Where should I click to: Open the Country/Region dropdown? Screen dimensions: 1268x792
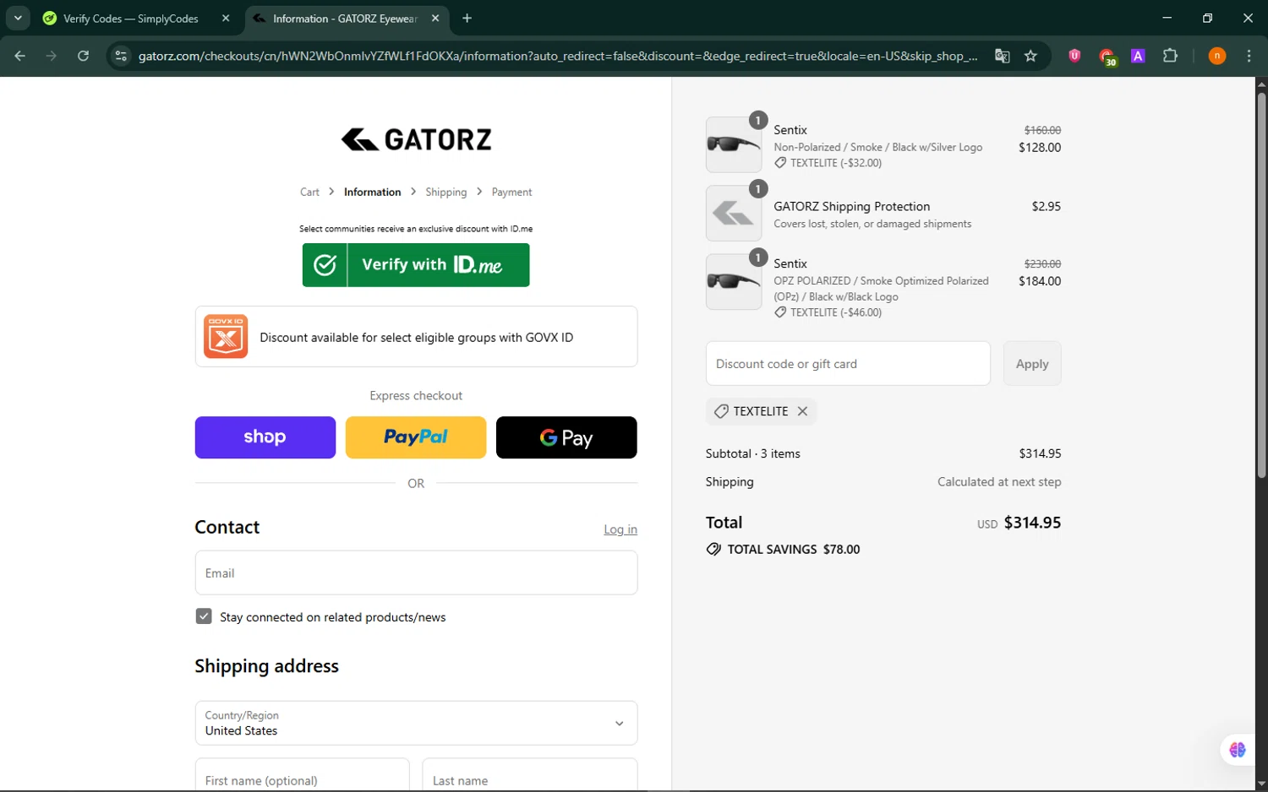pyautogui.click(x=416, y=723)
